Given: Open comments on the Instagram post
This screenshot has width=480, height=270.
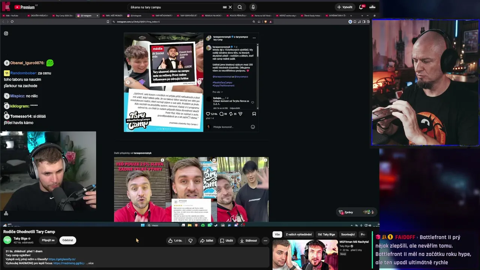Looking at the screenshot, I should 221,114.
